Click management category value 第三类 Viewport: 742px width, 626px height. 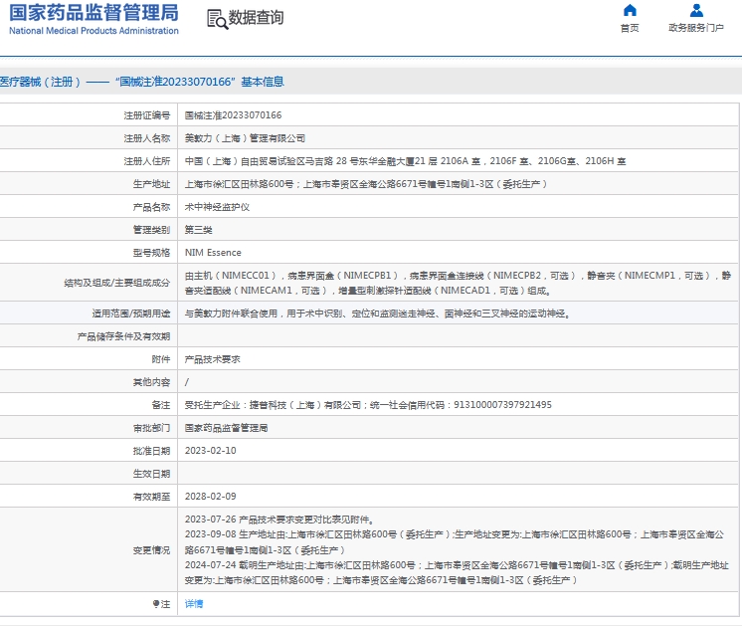[x=199, y=230]
